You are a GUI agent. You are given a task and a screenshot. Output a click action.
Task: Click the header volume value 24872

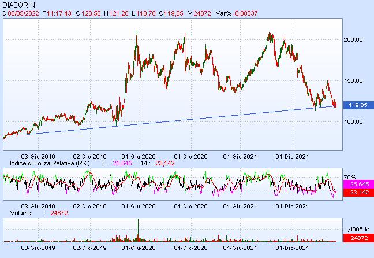[x=202, y=13]
